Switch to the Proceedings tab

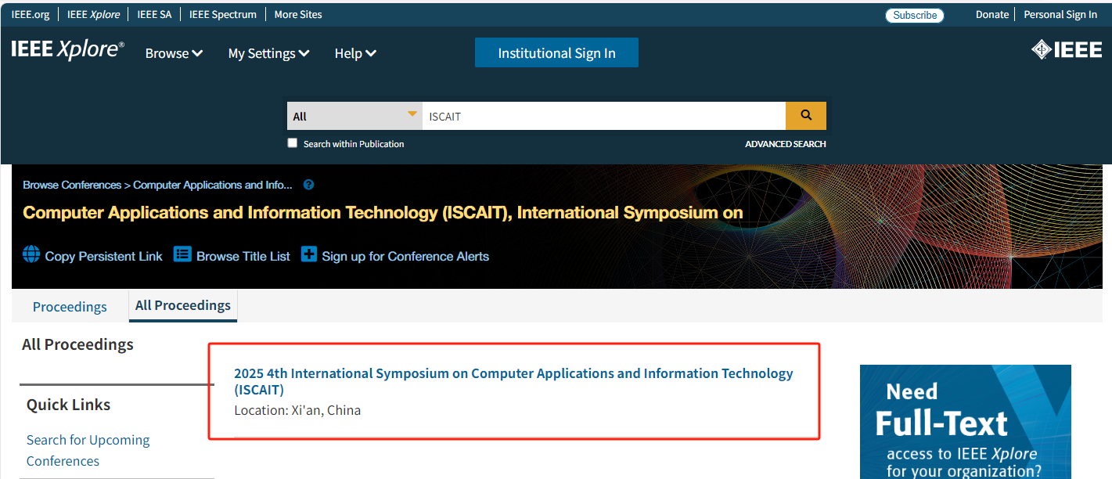(70, 307)
